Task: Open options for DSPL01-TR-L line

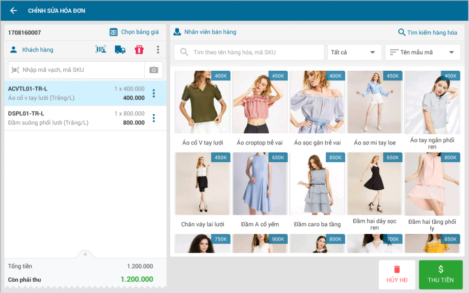Action: (154, 118)
